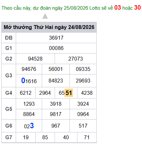Screen dimensions: 142x145
Task: Click G4 number 4238
Action: click(x=87, y=93)
